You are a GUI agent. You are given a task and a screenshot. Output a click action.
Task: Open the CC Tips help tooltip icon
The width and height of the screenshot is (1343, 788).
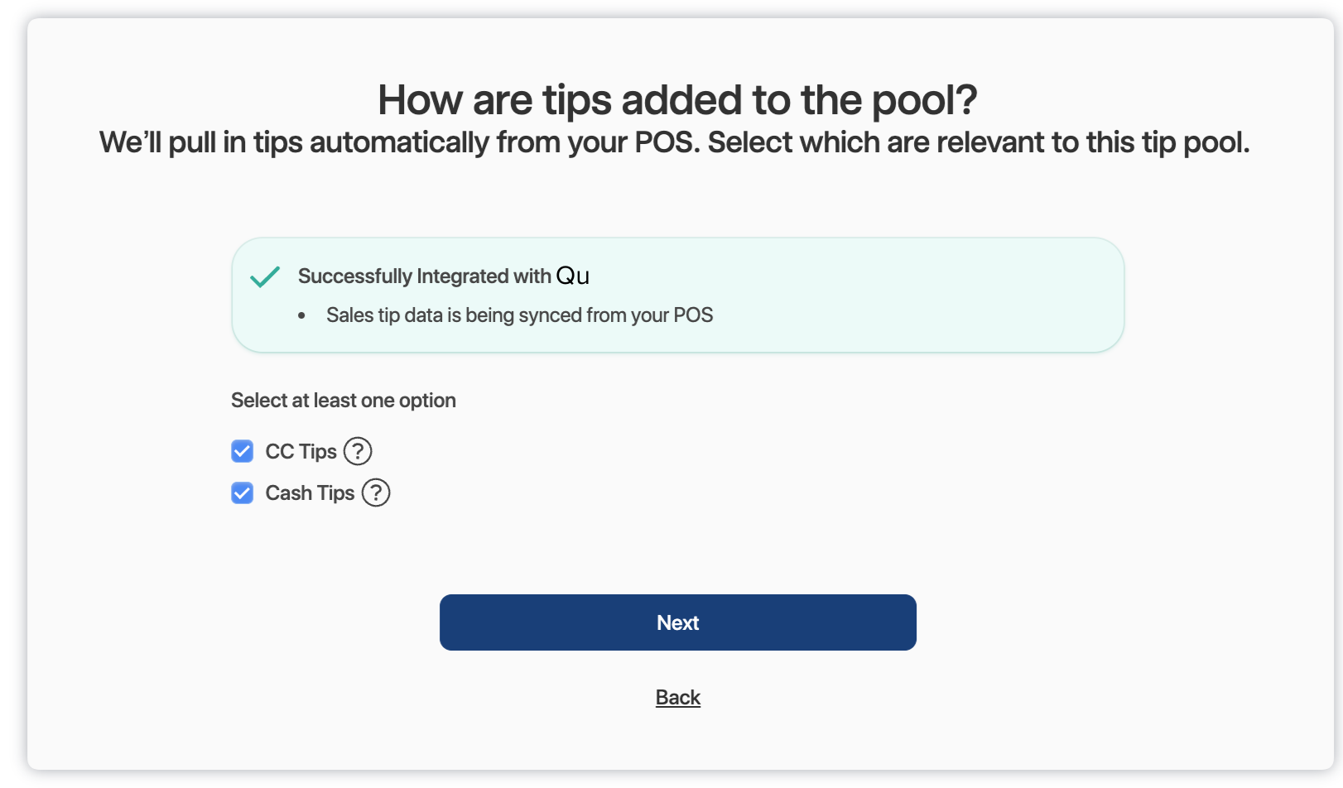[x=358, y=451]
